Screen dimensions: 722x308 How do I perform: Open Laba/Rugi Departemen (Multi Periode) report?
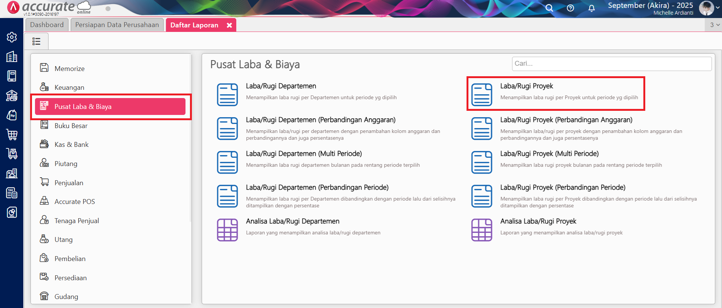click(304, 154)
